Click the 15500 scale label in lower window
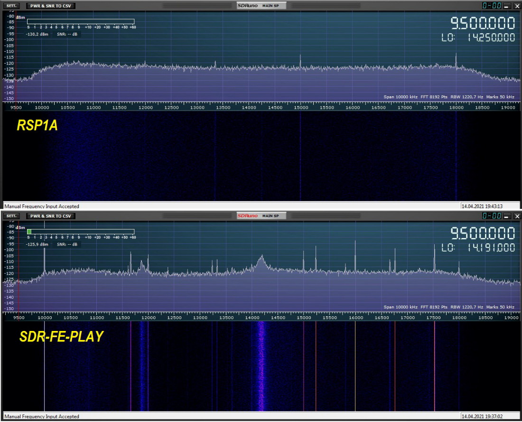This screenshot has height=422, width=522. tap(330, 318)
